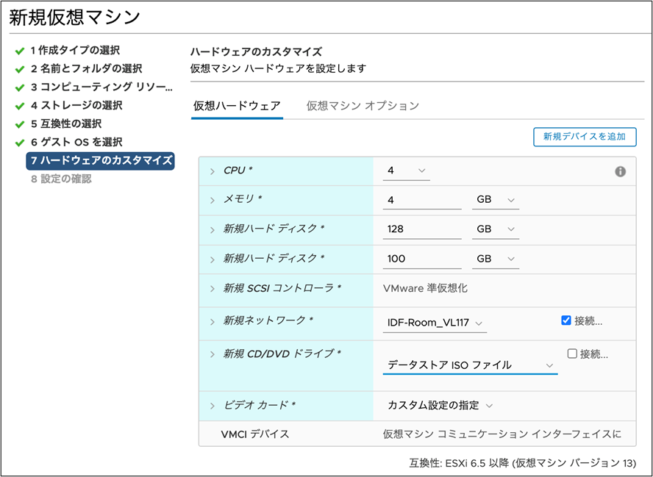Open the 128 disk GB unit dropdown

[496, 229]
